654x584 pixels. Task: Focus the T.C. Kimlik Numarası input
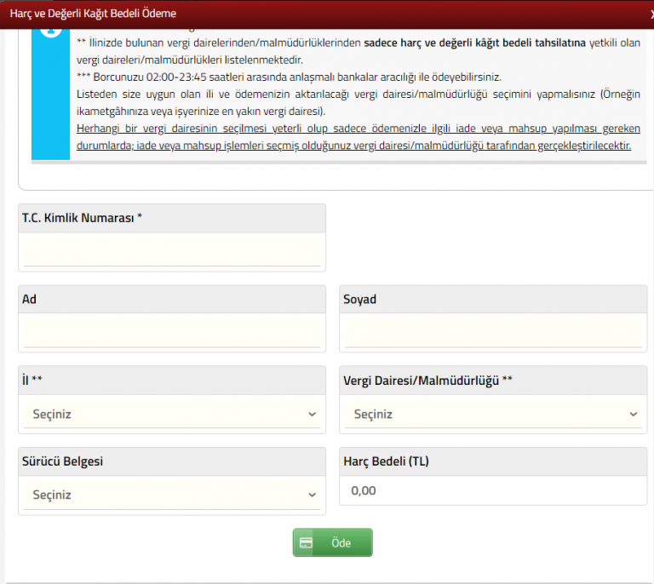coord(172,250)
